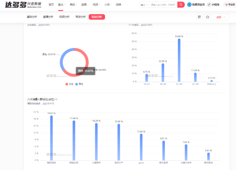Open the 达人 search type dropdown
The image size is (236, 170).
point(144,4)
